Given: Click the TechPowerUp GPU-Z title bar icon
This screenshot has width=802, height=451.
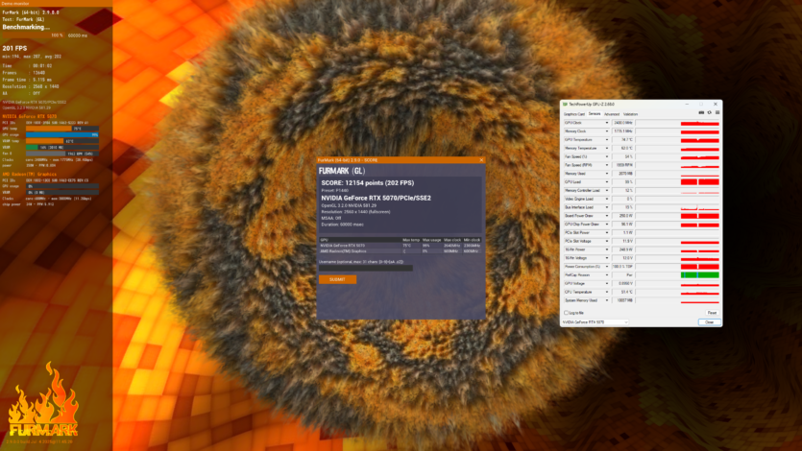Looking at the screenshot, I should pyautogui.click(x=565, y=105).
